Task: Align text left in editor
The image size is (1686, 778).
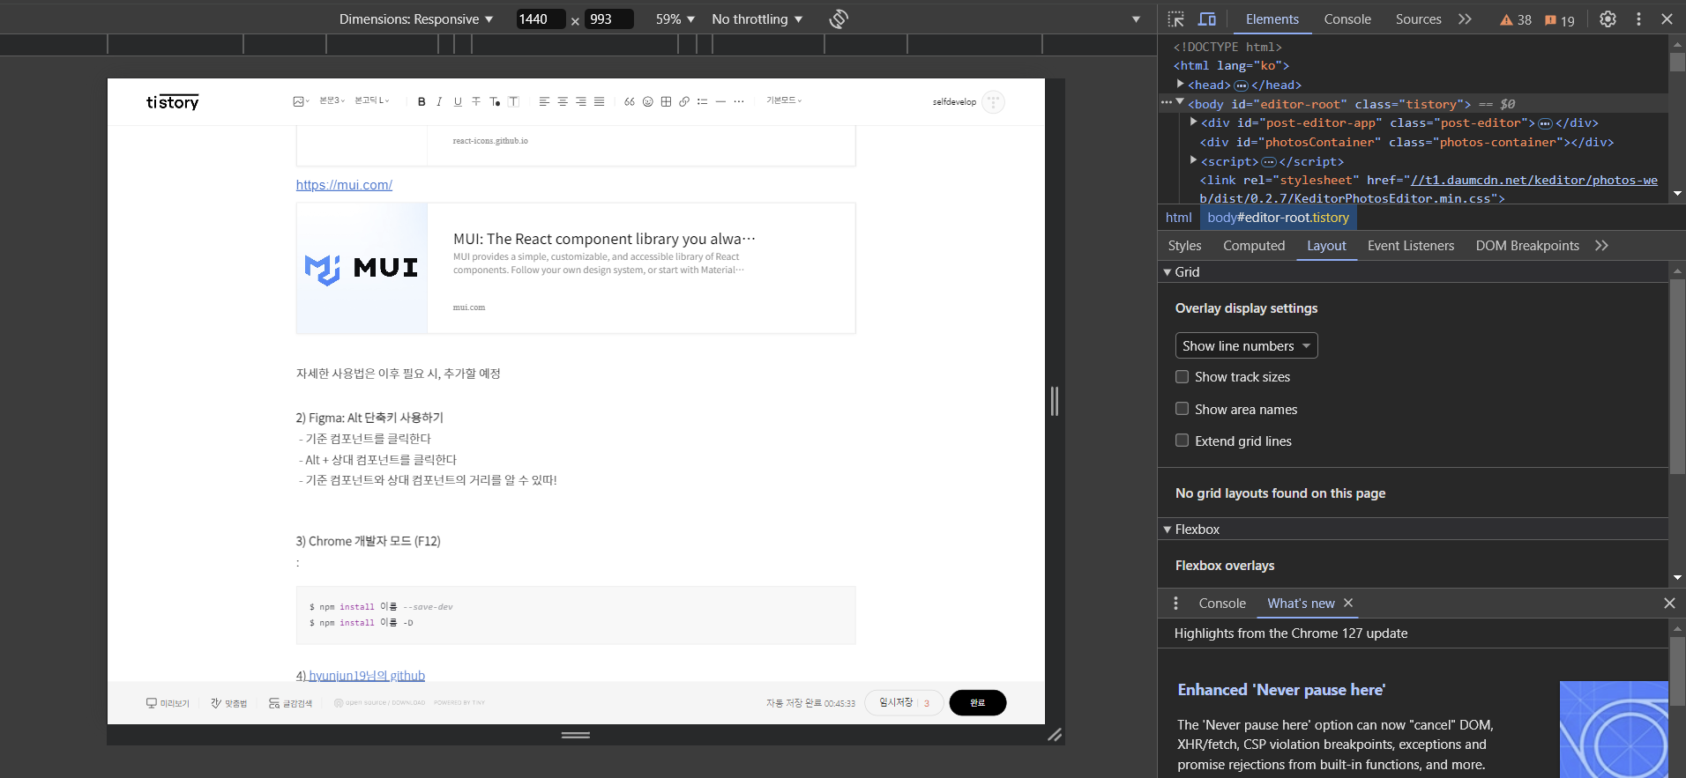Action: 544,101
